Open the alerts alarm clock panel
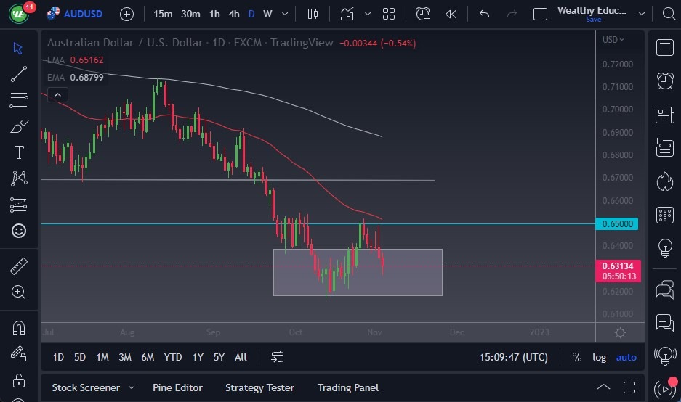The image size is (681, 402). tap(664, 81)
